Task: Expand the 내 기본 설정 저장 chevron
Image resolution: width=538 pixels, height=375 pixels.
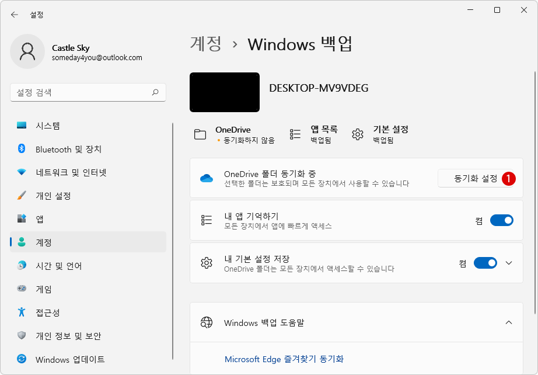Action: click(x=509, y=263)
